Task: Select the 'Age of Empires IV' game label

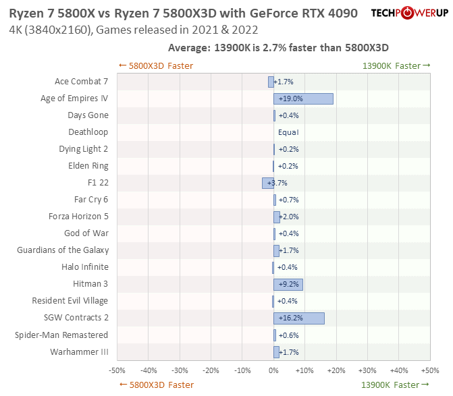Action: click(x=74, y=98)
